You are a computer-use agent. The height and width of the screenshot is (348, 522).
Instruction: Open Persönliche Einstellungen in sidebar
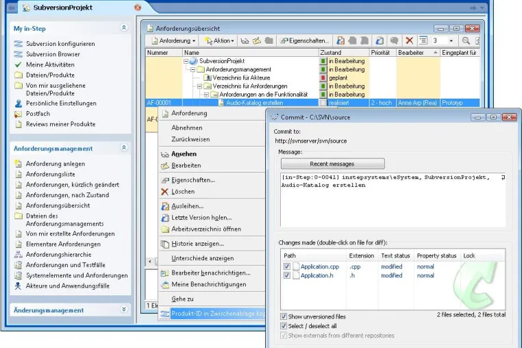[61, 103]
